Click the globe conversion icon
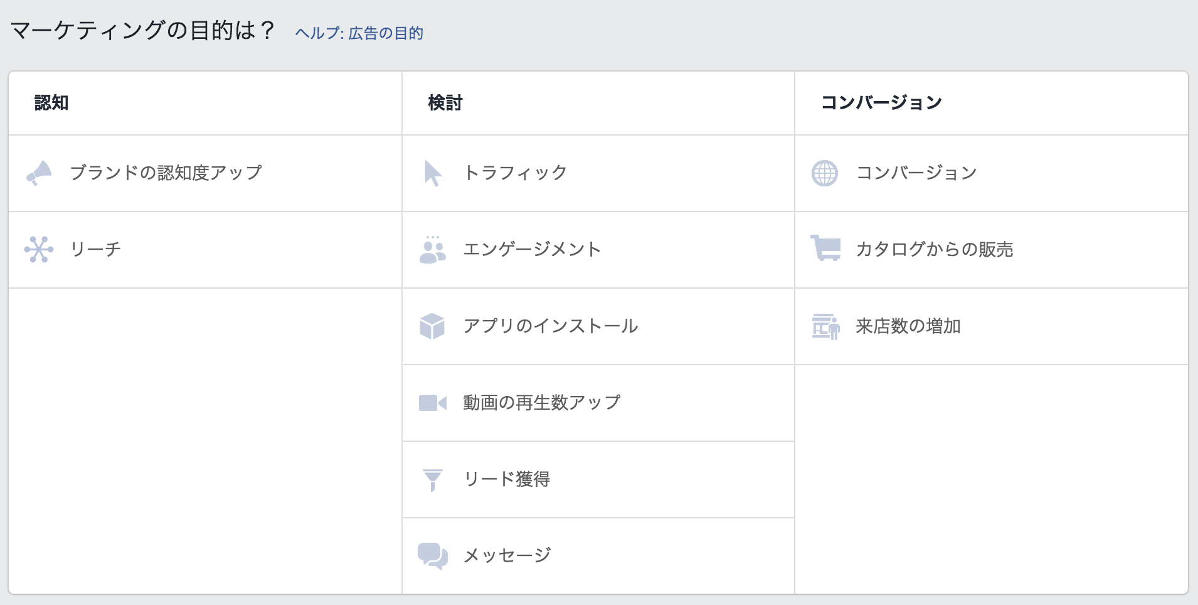1198x605 pixels. [825, 173]
